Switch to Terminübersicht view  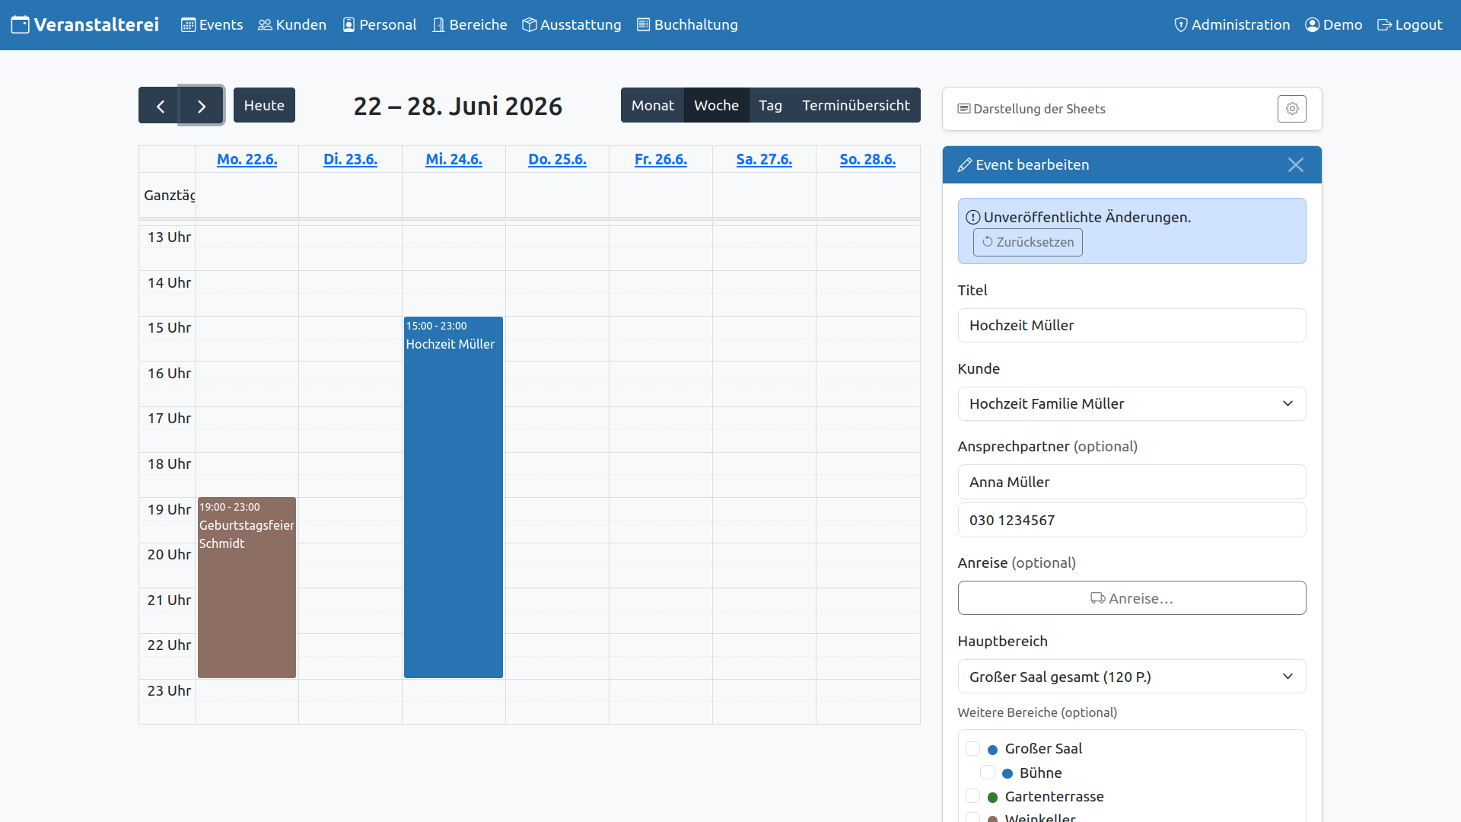[856, 106]
